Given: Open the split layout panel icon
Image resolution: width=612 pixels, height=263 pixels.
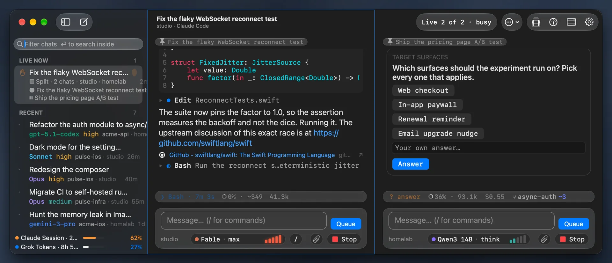Looking at the screenshot, I should coord(571,22).
